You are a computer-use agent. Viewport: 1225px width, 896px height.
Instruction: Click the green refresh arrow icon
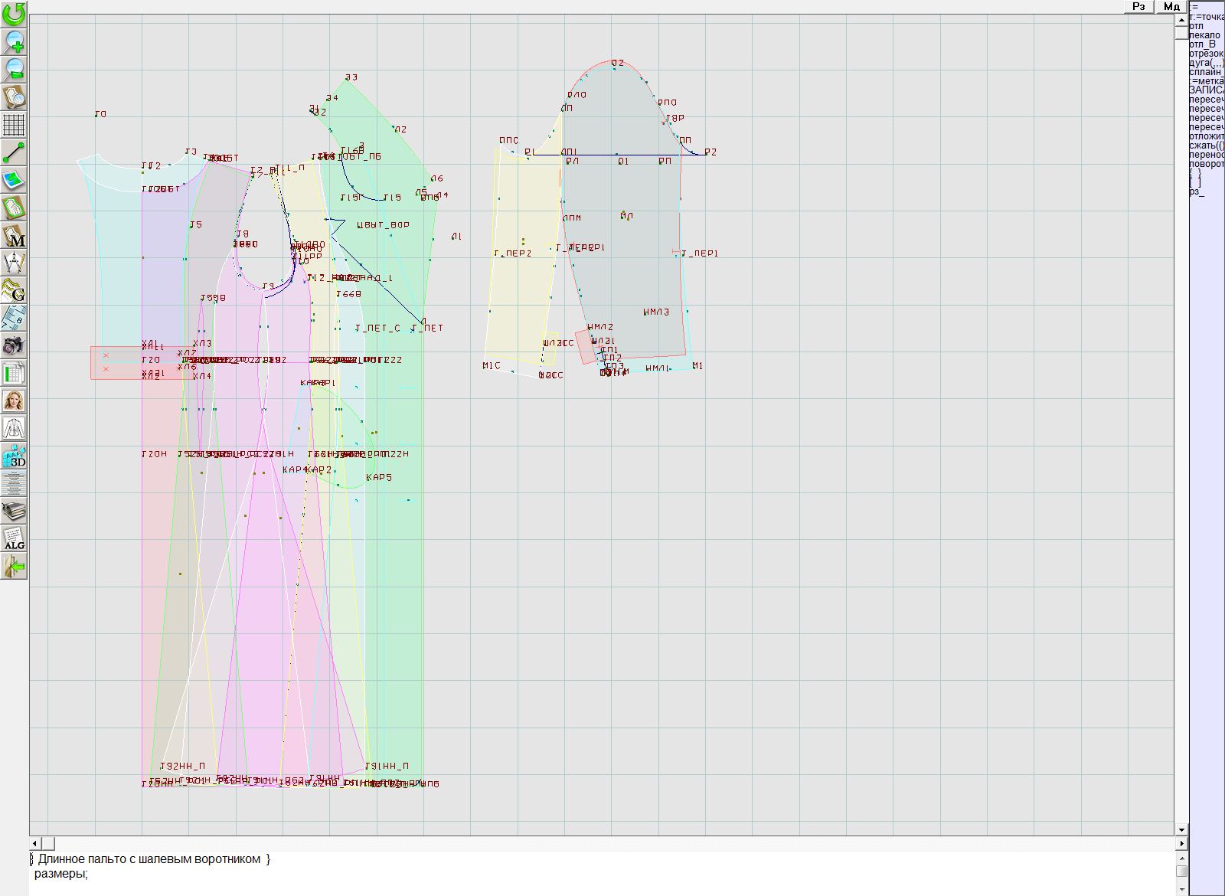click(14, 14)
